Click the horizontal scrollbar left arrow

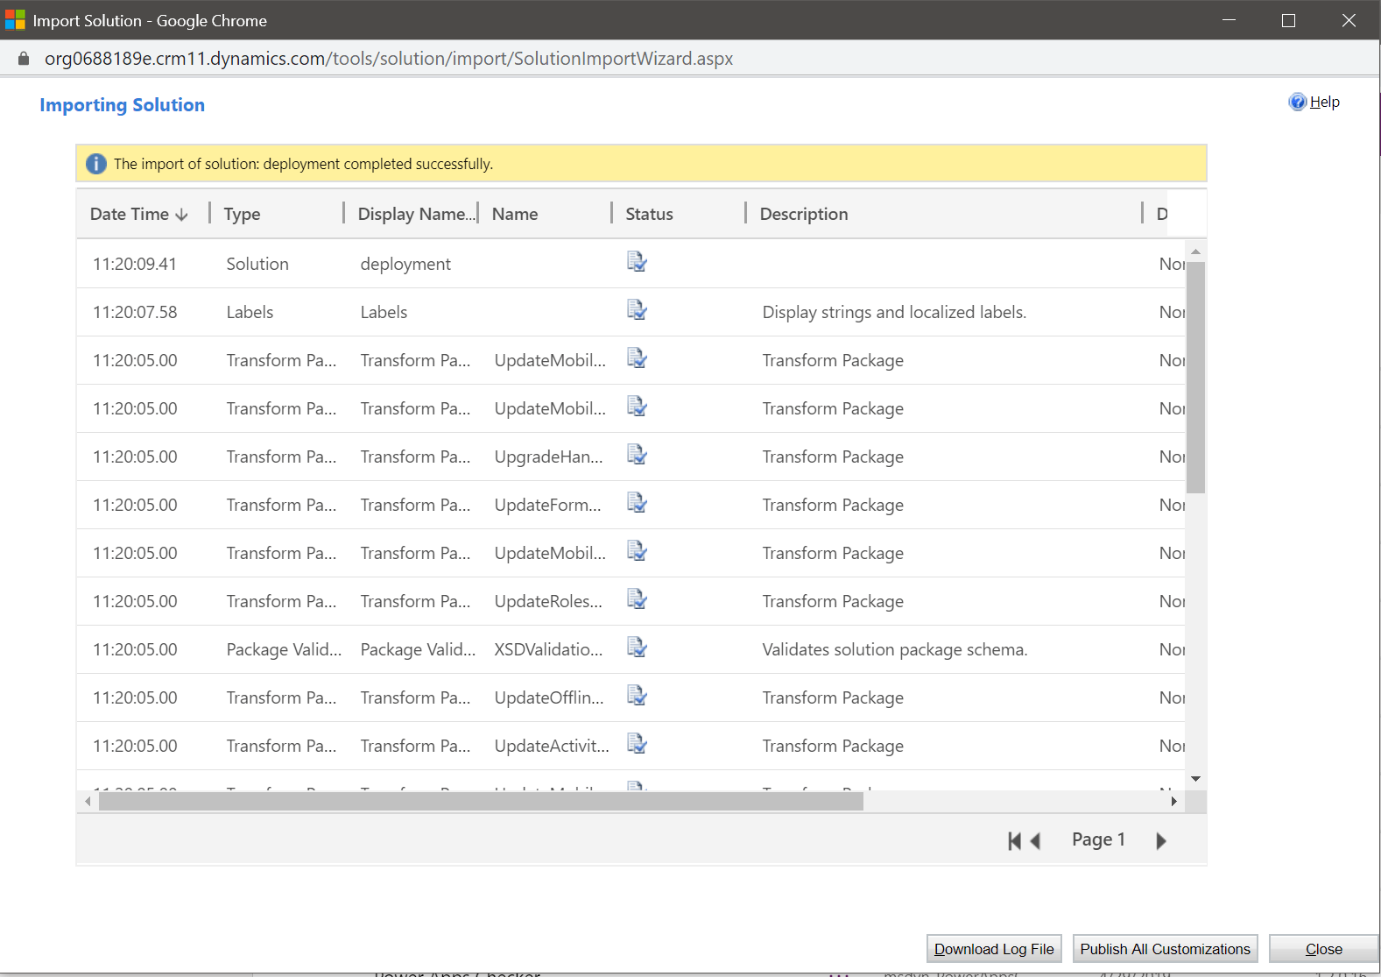[88, 801]
